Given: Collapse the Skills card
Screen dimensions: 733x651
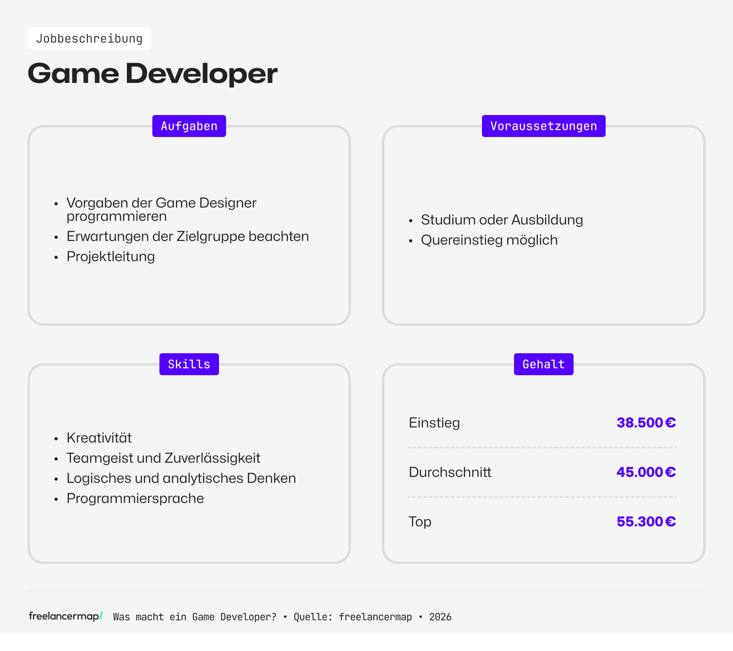Looking at the screenshot, I should (189, 463).
